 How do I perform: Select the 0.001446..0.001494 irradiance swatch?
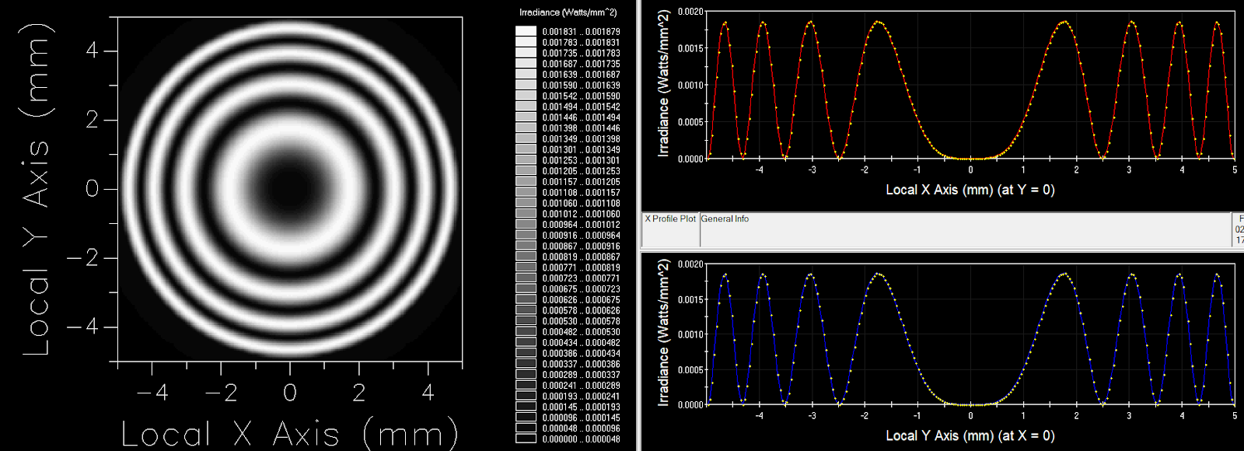pos(526,117)
